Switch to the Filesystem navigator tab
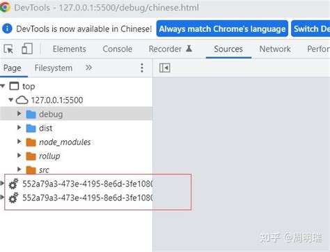Screen dimensions: 330x252 pos(54,68)
